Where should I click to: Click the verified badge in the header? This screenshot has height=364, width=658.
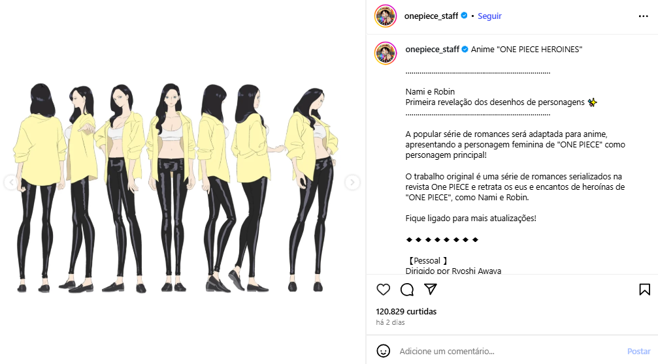tap(464, 16)
